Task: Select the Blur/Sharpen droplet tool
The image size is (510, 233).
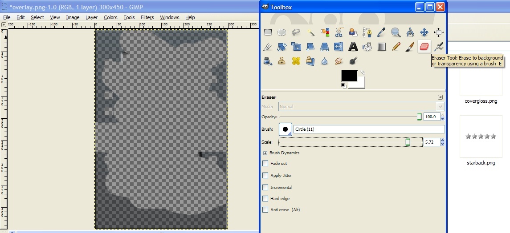Action: [x=325, y=60]
